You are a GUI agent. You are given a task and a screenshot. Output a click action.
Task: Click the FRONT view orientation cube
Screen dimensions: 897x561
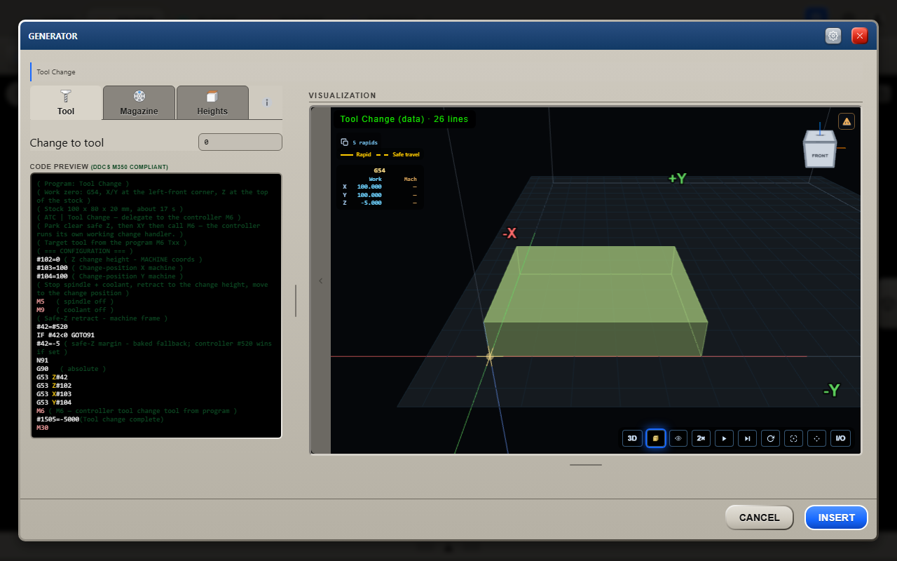[820, 150]
